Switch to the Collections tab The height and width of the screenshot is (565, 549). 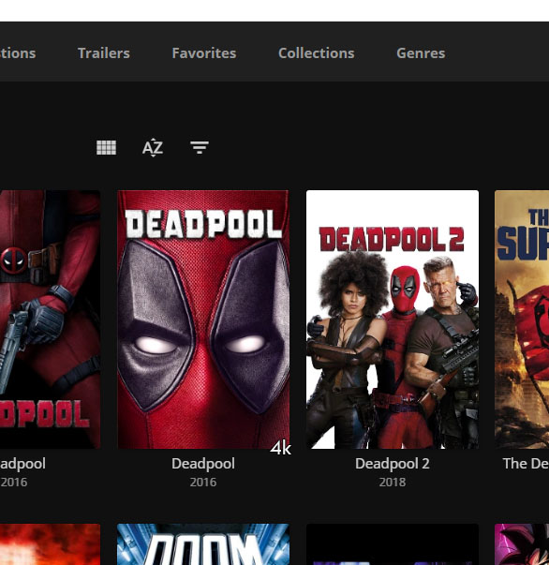click(317, 53)
